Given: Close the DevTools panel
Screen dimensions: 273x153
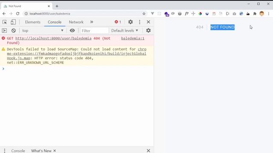Looking at the screenshot, I should pyautogui.click(x=148, y=22).
